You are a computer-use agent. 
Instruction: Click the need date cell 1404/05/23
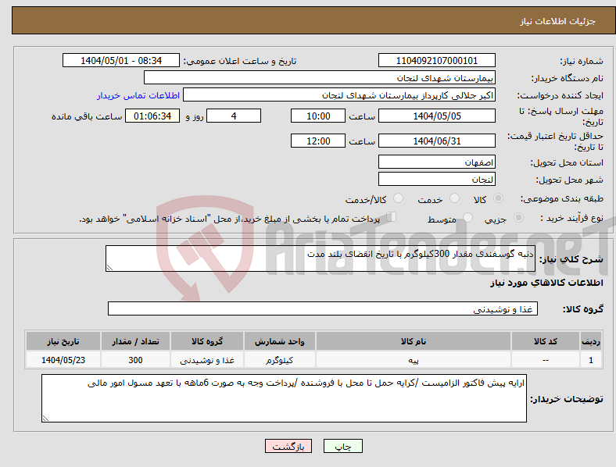point(63,360)
